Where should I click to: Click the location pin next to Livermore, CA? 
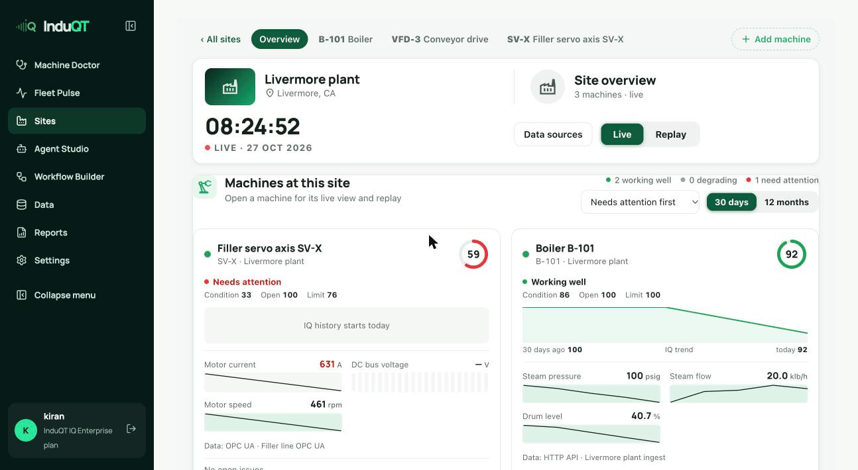[x=270, y=93]
